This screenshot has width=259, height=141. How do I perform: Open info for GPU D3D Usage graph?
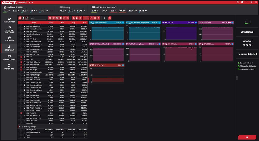232,44
